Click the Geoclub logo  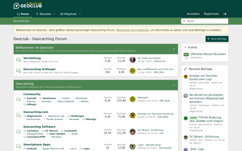[x=27, y=6]
